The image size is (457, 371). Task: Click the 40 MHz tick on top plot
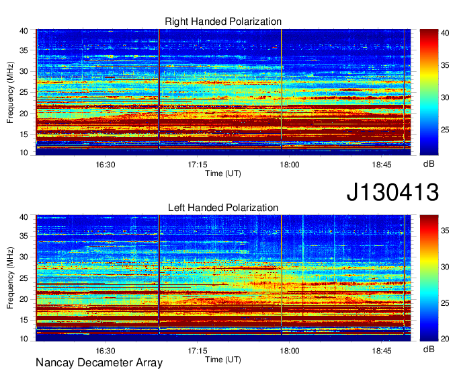24,31
